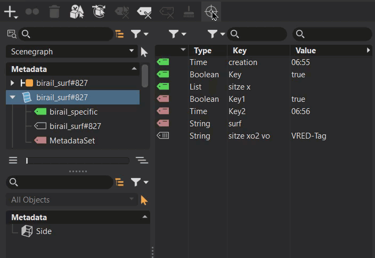Image resolution: width=375 pixels, height=258 pixels.
Task: Toggle the orange tree hierarchy view icon
Action: point(119,34)
